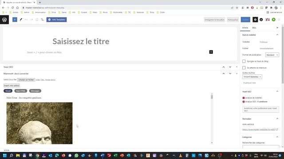Image resolution: width=284 pixels, height=159 pixels.
Task: Open WhatsApp from the taskbar
Action: 76,155
